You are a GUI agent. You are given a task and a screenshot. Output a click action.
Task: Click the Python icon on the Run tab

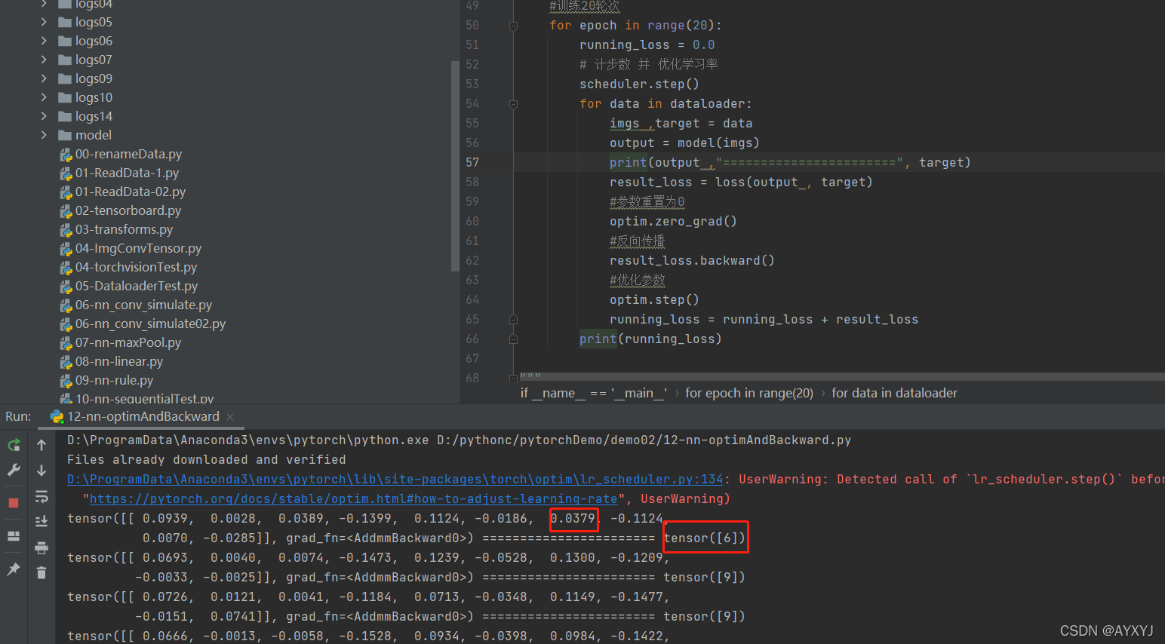pos(57,416)
